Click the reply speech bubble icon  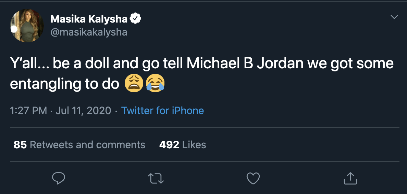point(58,178)
